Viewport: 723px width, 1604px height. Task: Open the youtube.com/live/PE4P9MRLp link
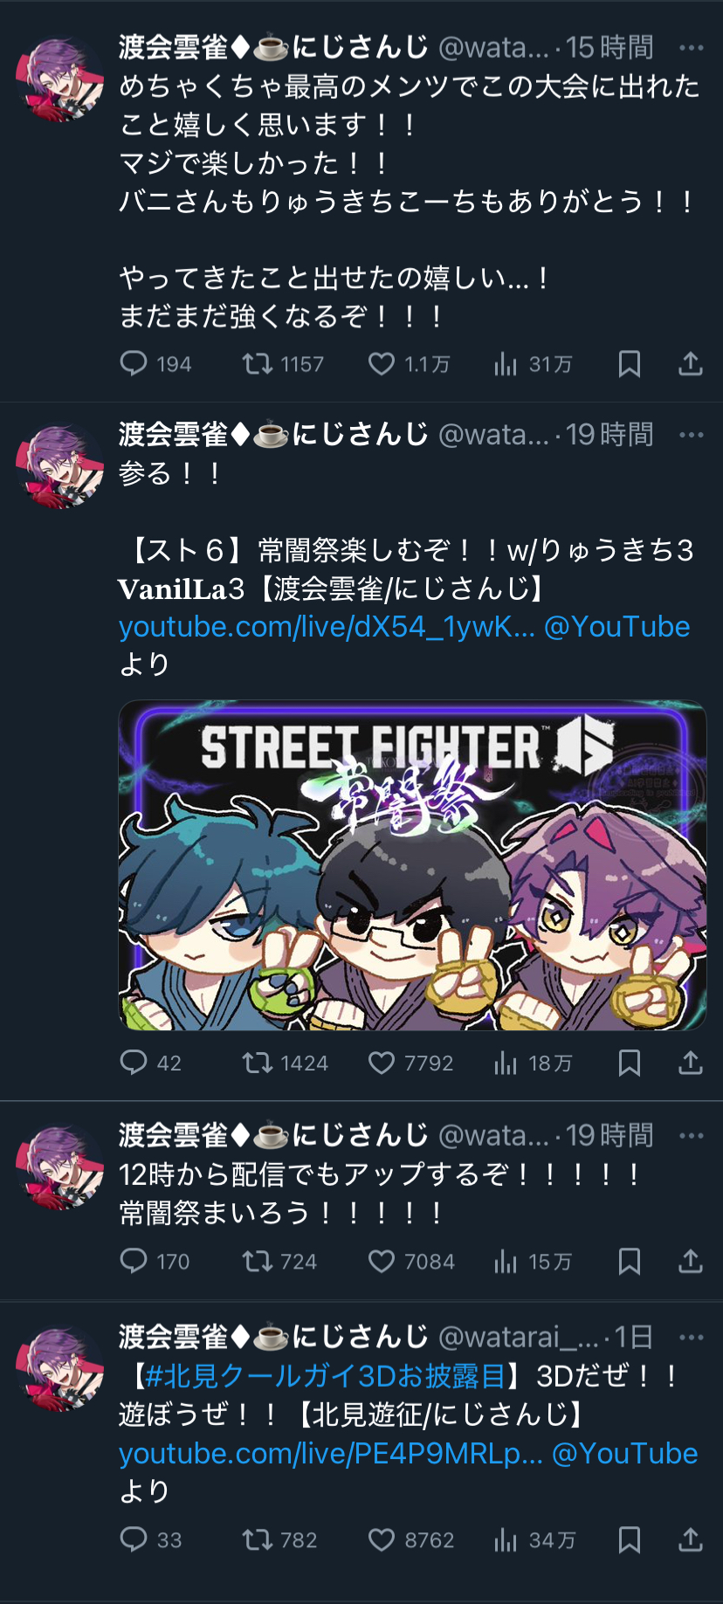point(331,1454)
